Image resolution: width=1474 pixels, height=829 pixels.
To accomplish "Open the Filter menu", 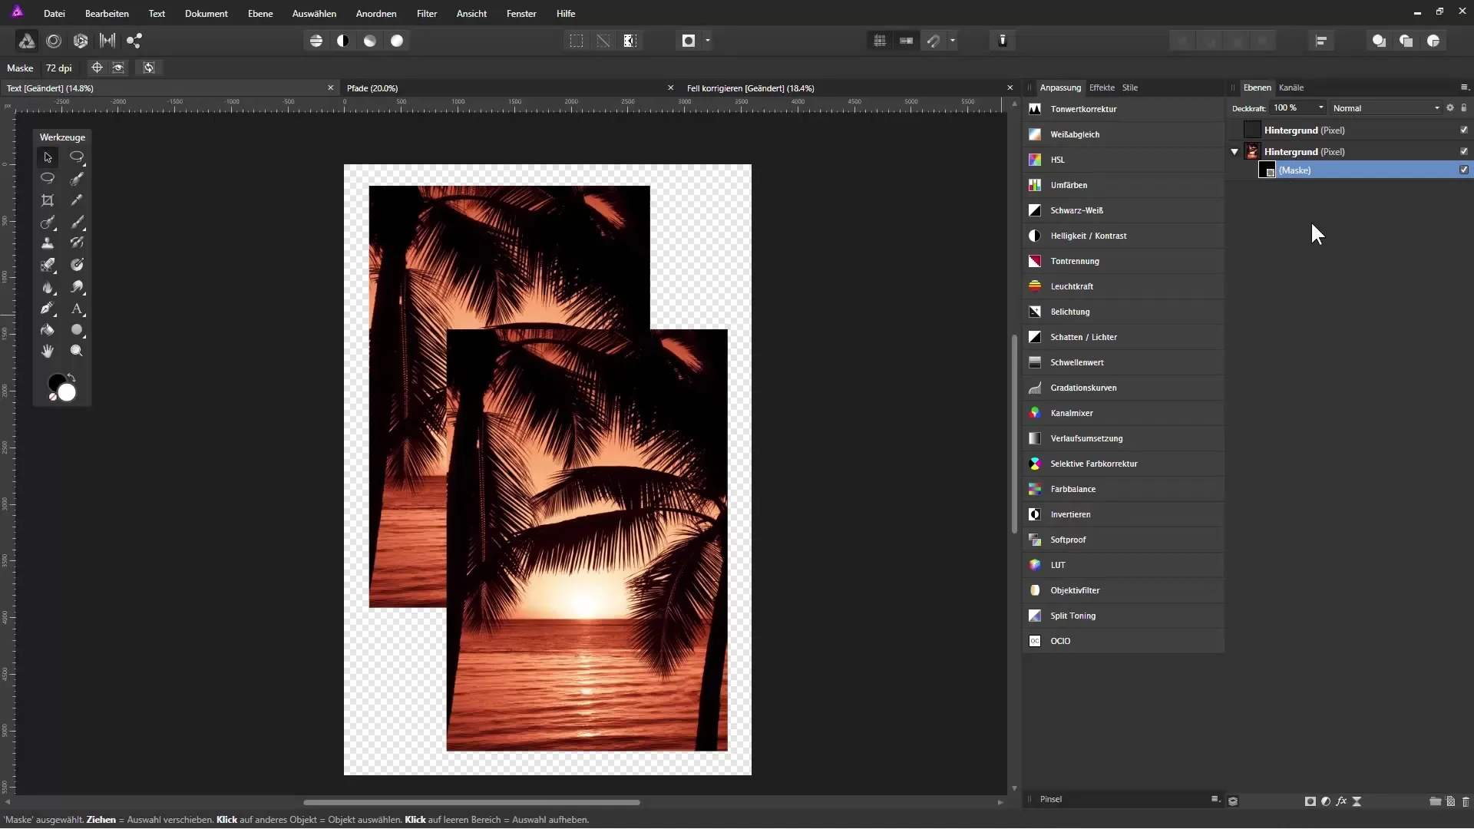I will pos(427,14).
